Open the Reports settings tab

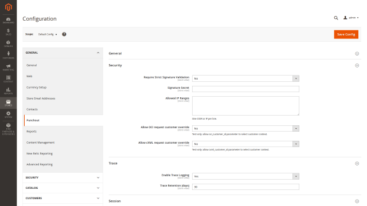[32, 132]
